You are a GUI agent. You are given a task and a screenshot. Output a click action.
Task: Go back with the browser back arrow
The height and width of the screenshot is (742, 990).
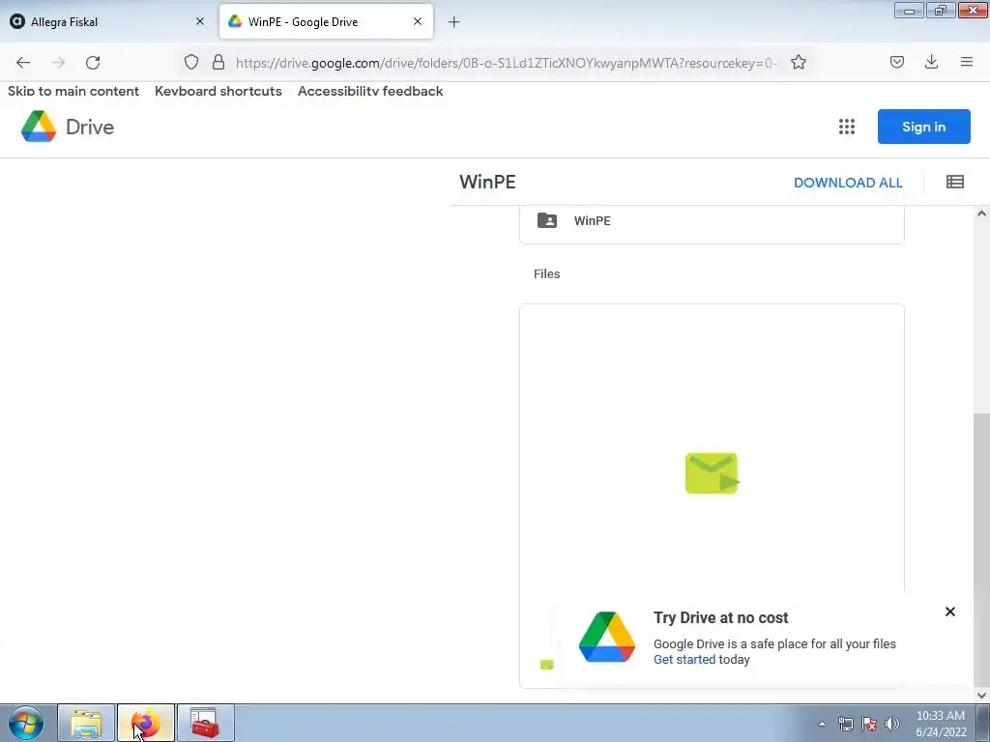click(23, 63)
